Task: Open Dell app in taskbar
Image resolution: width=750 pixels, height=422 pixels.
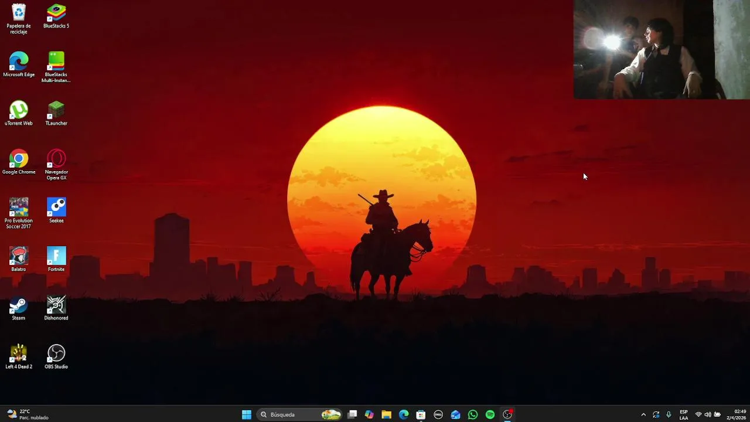Action: click(438, 414)
